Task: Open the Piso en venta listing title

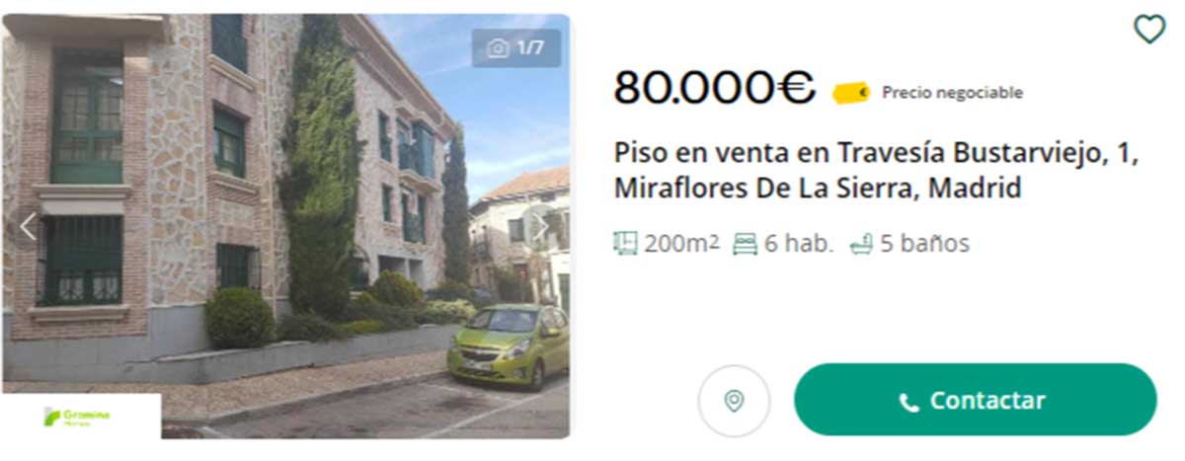Action: tap(877, 171)
